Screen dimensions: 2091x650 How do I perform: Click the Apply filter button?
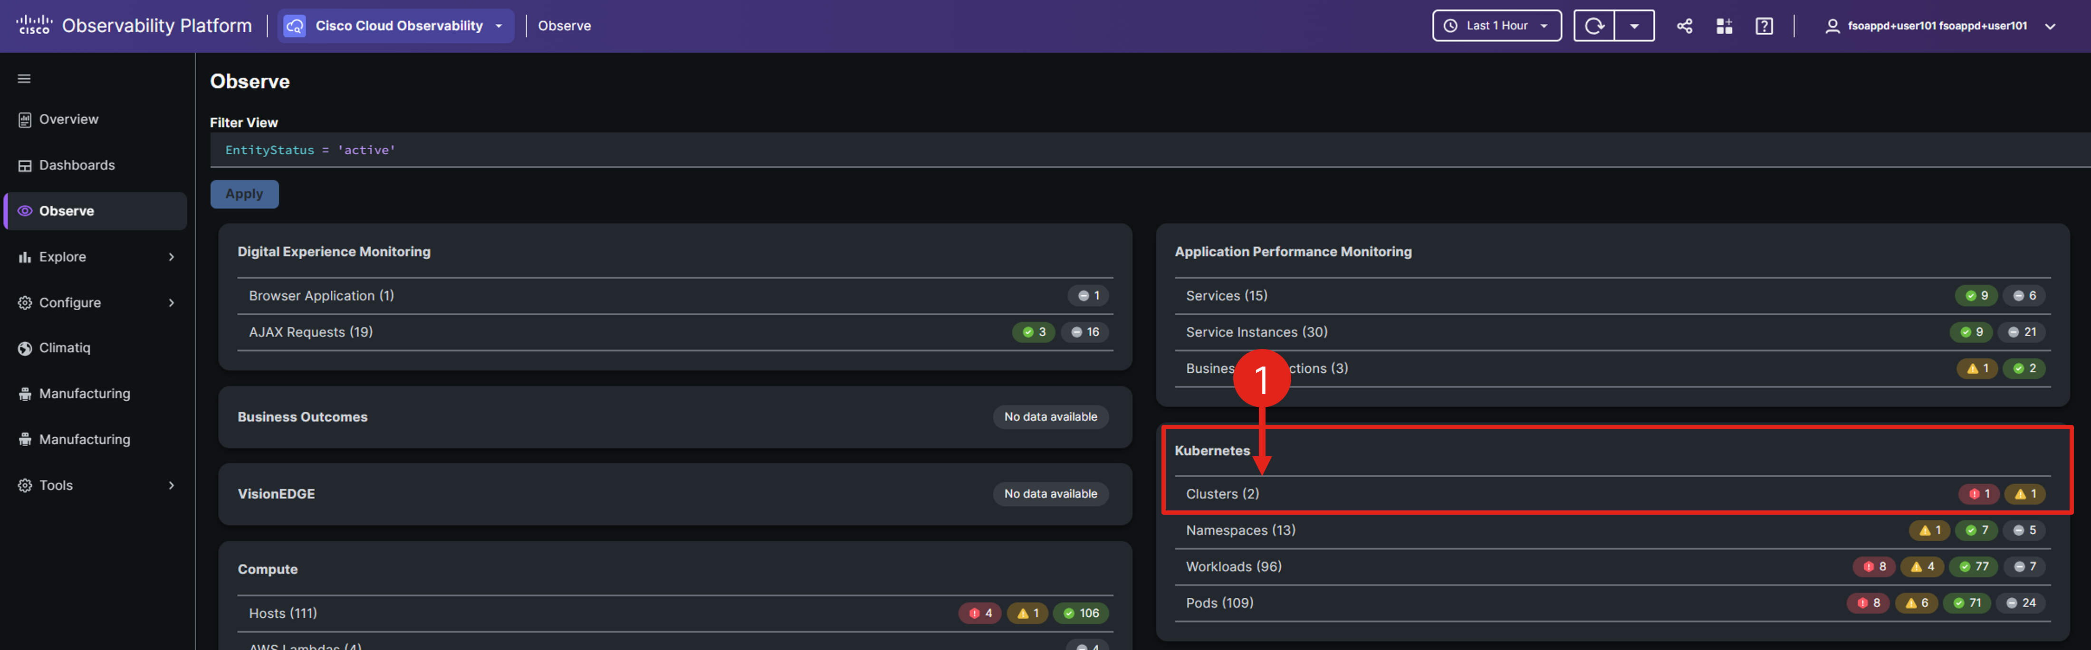click(244, 194)
